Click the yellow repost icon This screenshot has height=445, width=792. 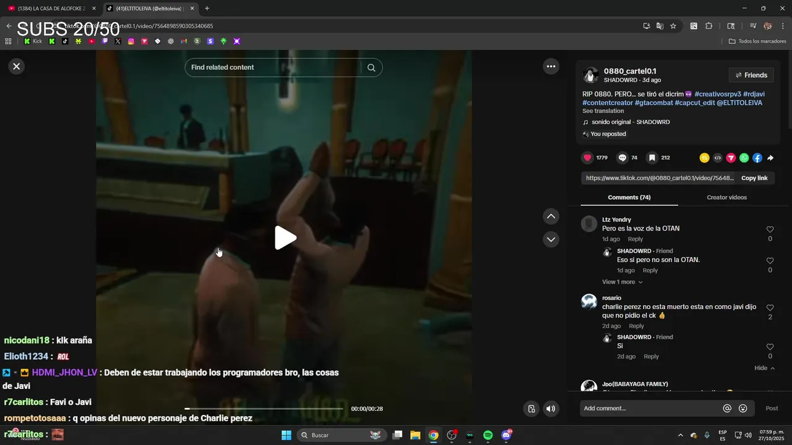tap(704, 158)
